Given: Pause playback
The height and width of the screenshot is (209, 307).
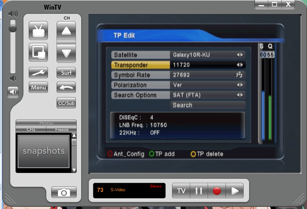Looking at the screenshot, I should [x=199, y=191].
